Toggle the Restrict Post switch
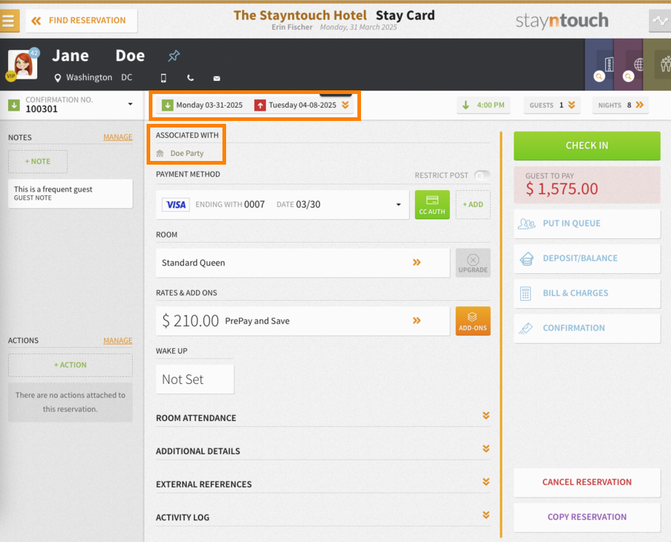 pyautogui.click(x=482, y=176)
